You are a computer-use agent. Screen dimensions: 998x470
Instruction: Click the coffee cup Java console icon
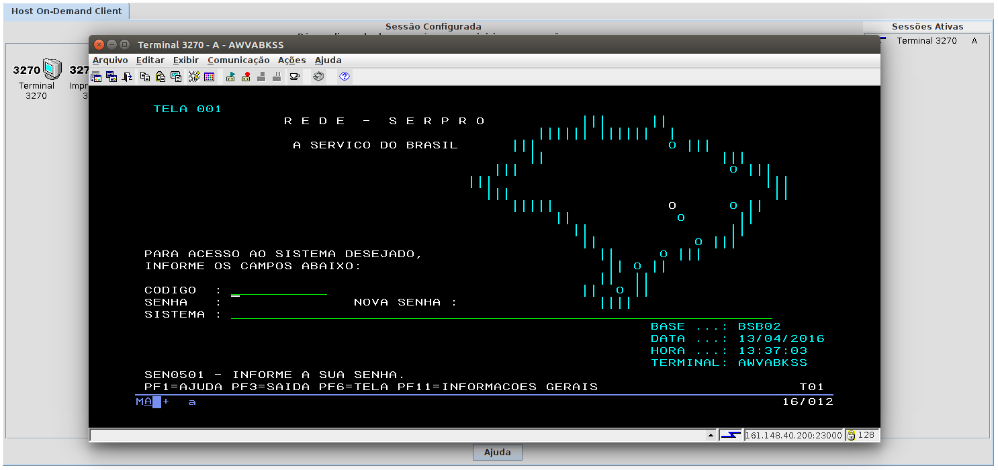coord(295,77)
